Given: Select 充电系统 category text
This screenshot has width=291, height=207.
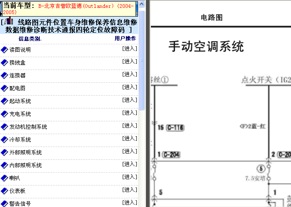Looking at the screenshot, I should click(20, 114).
